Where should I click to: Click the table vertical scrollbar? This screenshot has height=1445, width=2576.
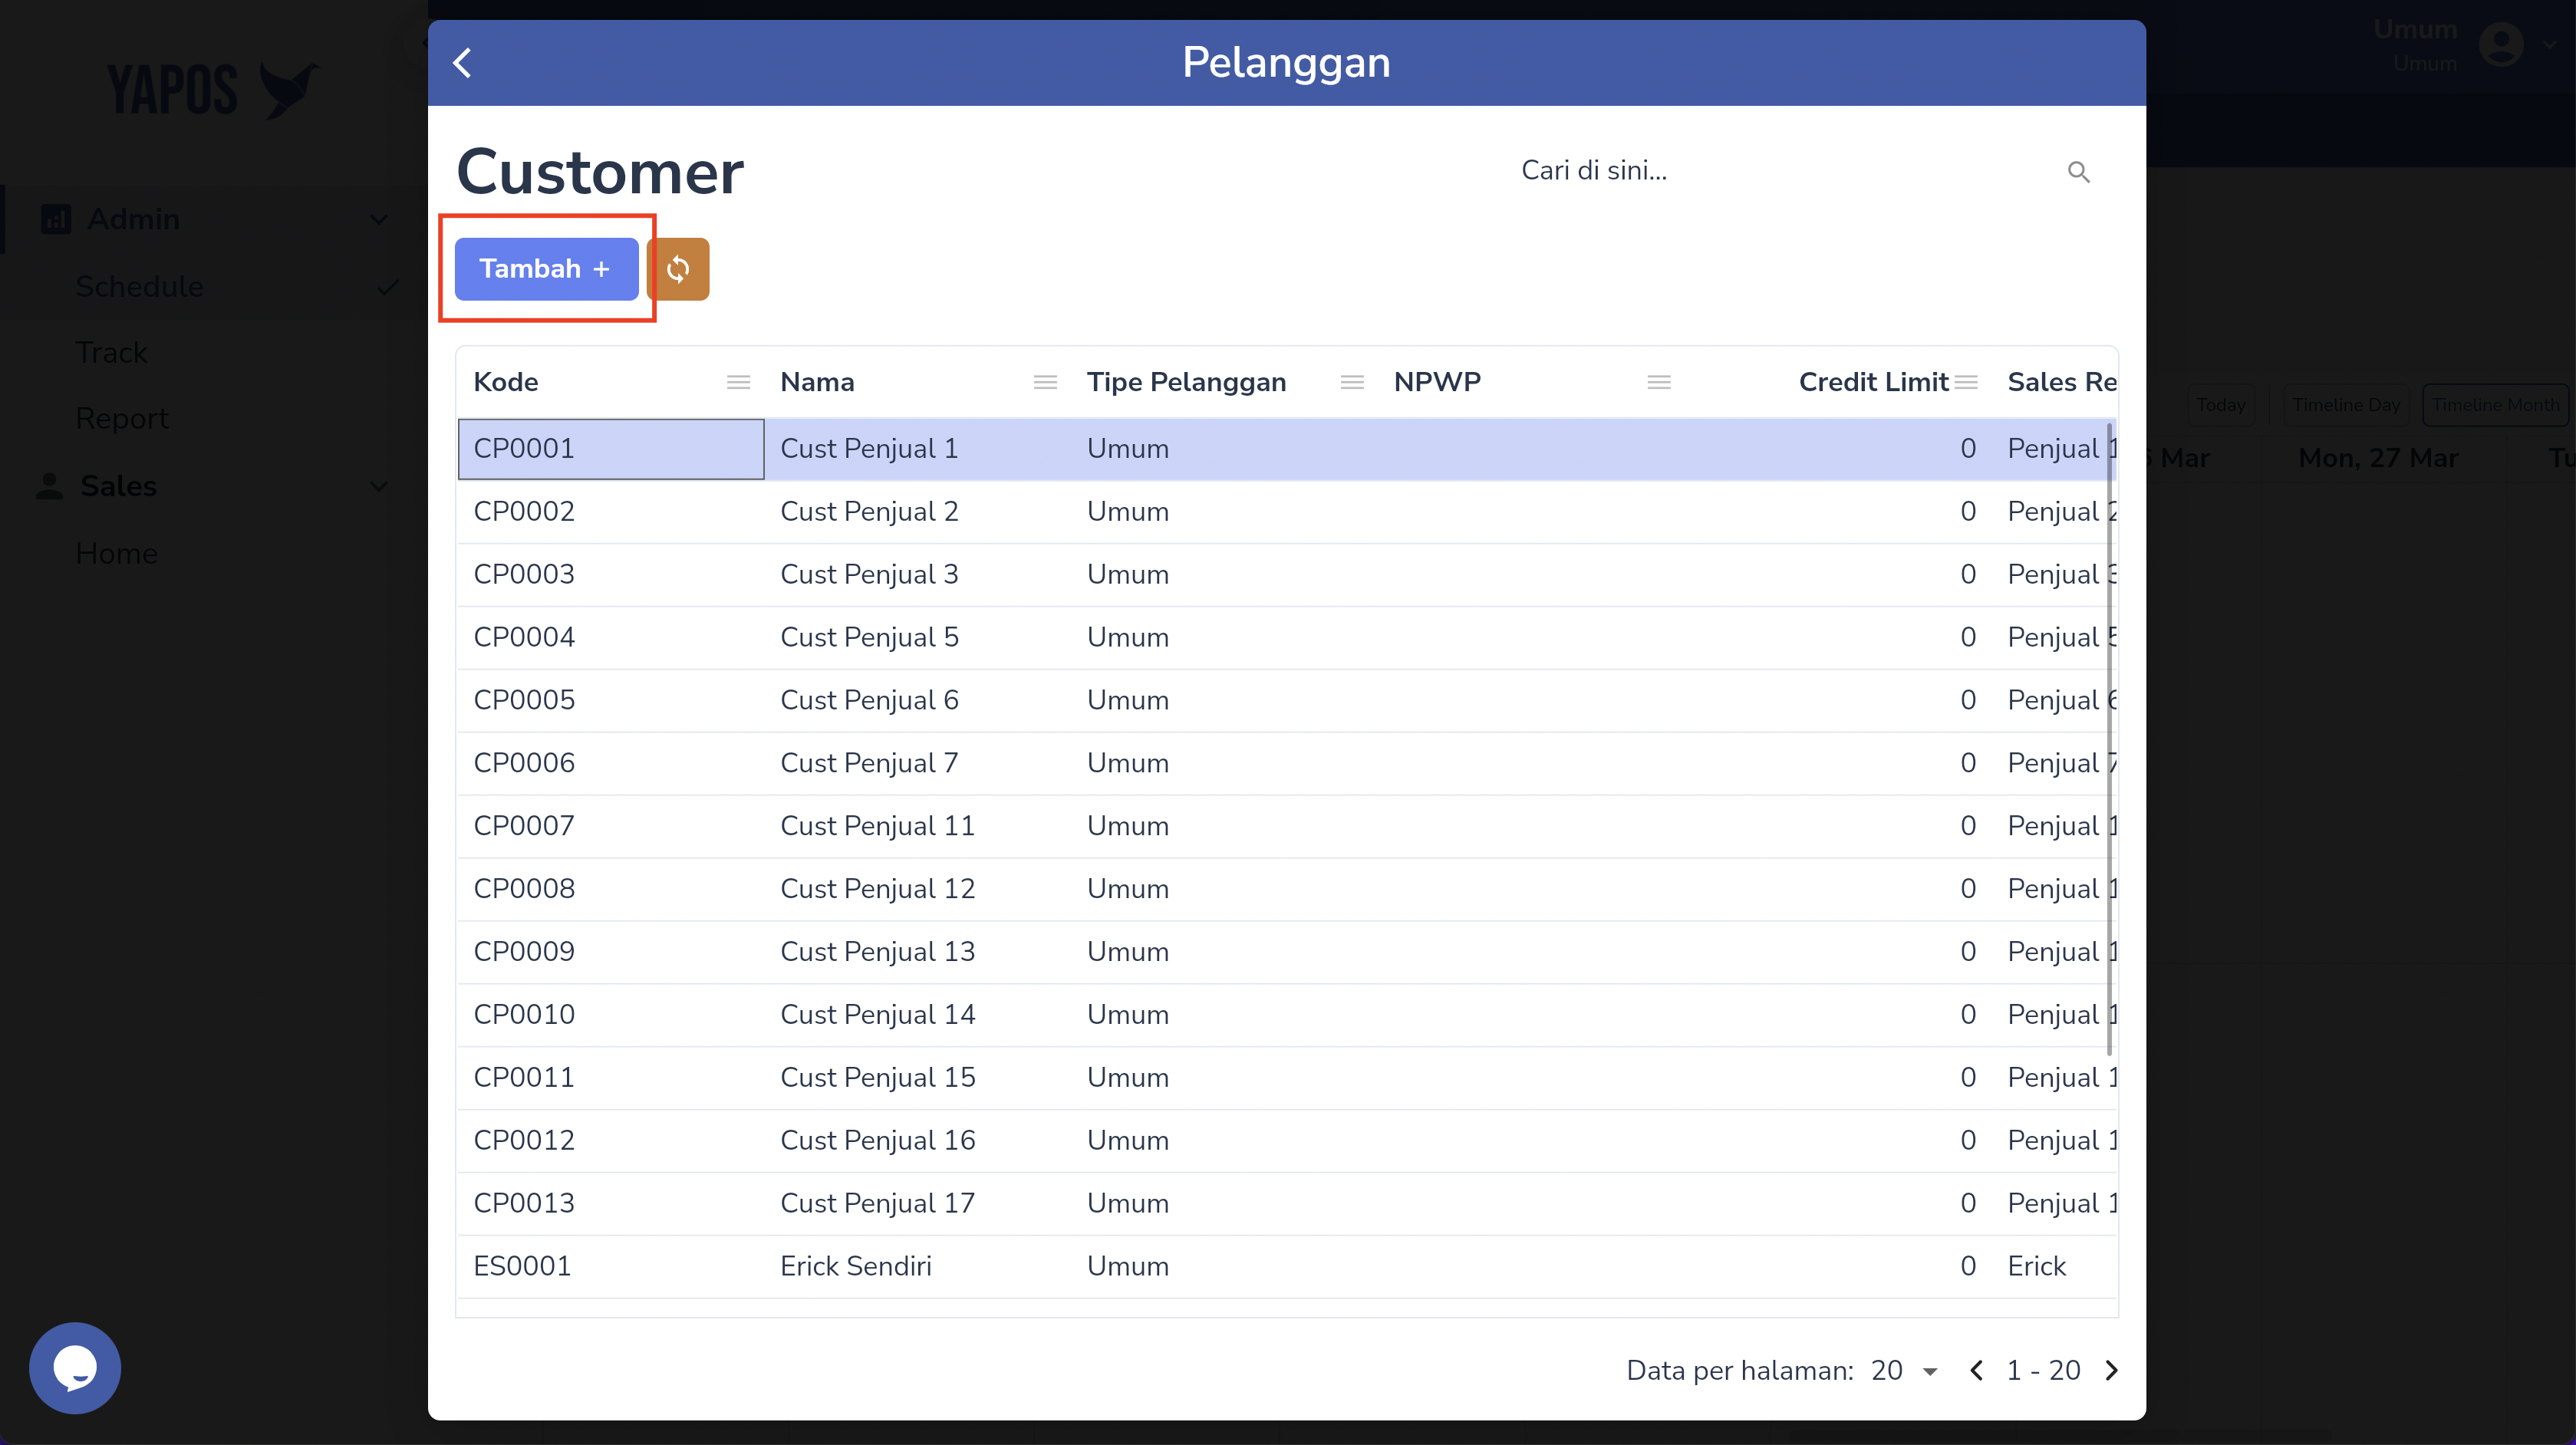pyautogui.click(x=2110, y=740)
